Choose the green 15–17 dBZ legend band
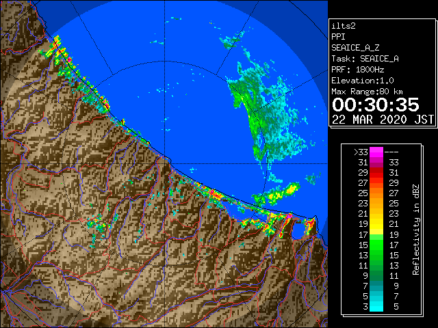438x328 pixels. 376,245
